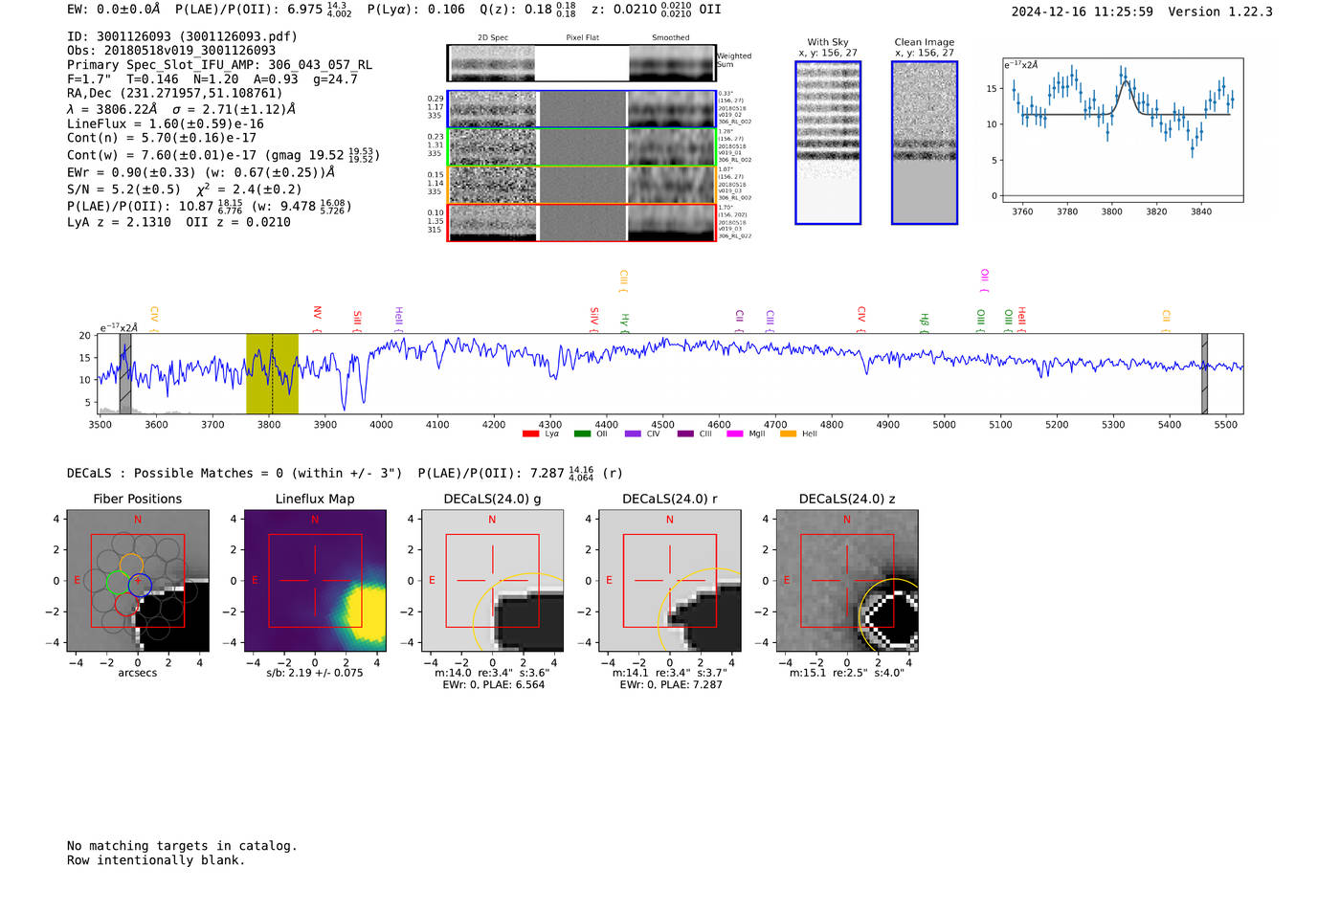The width and height of the screenshot is (1340, 912).
Task: Click the 'Primary Spec_Slot_IFU_AMP' line
Action: (x=219, y=65)
